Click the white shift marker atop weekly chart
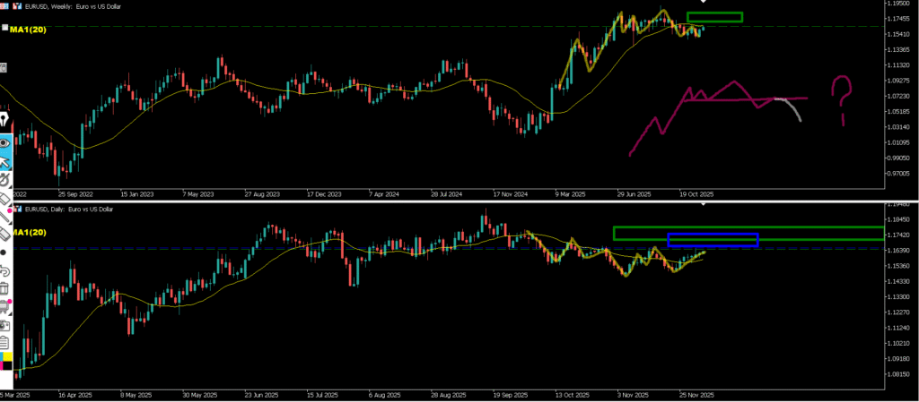Screen dimensions: 919x402 703,2
